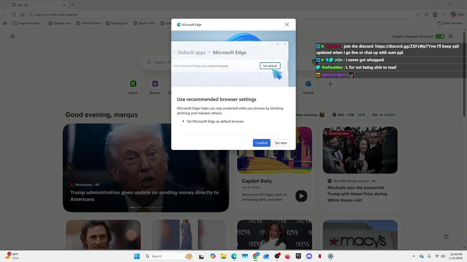Open the favorites bar leftmost icon

click(5, 23)
